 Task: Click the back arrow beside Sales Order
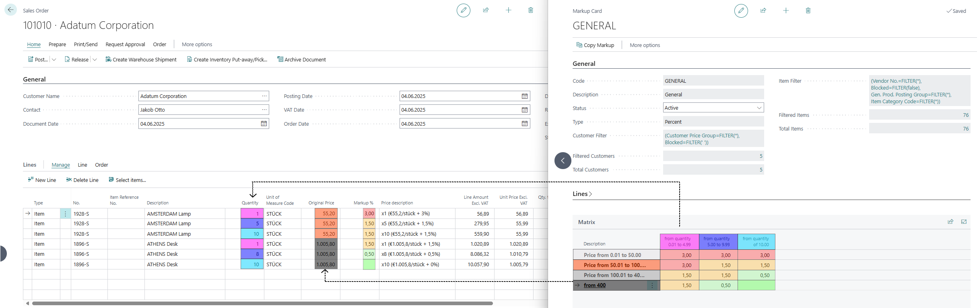10,10
